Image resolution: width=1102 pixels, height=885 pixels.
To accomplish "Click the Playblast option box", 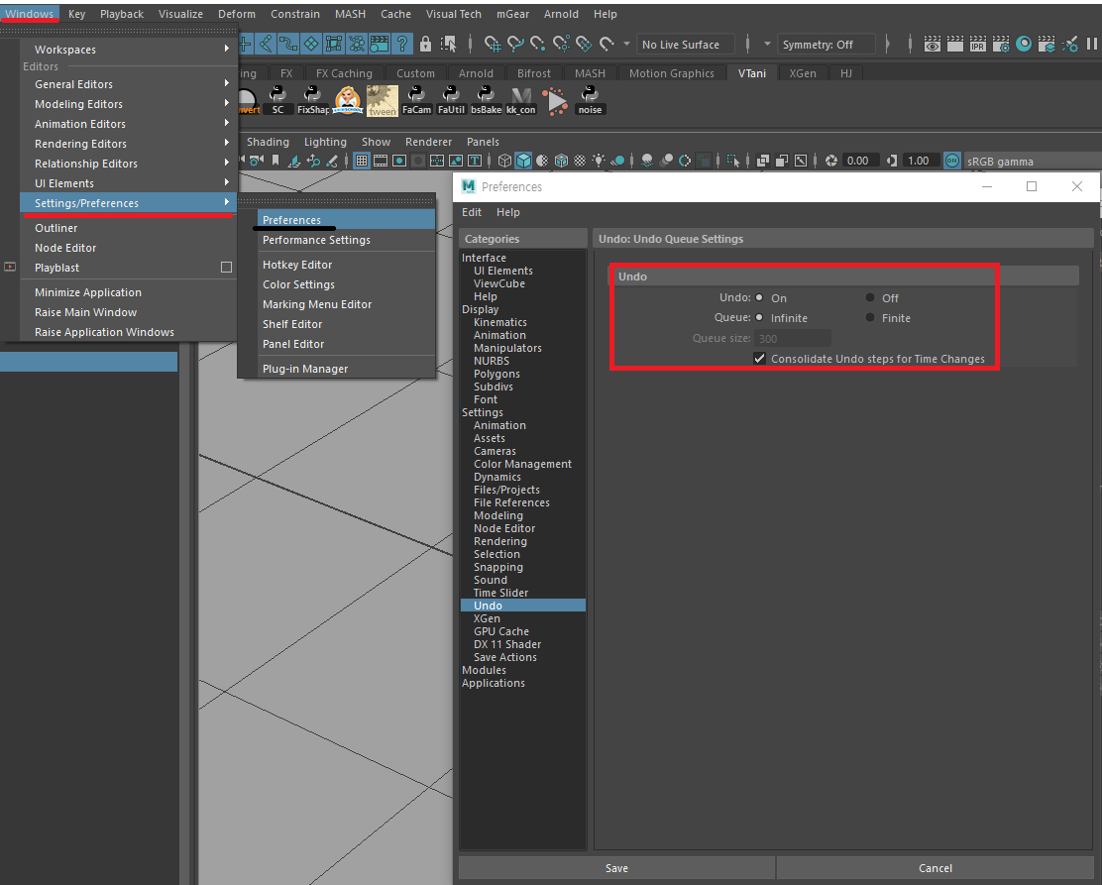I will coord(226,268).
